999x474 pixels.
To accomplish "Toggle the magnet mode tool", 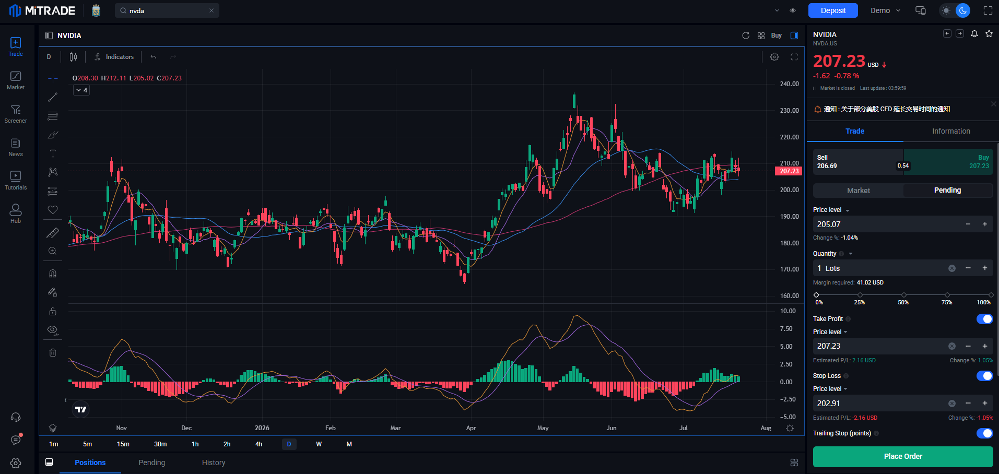I will 53,274.
